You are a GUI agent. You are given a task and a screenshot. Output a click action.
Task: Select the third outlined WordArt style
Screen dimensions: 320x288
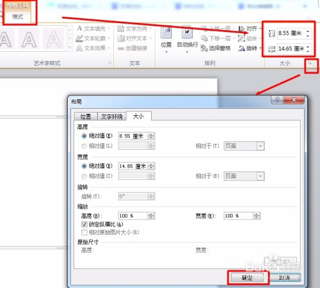54,39
